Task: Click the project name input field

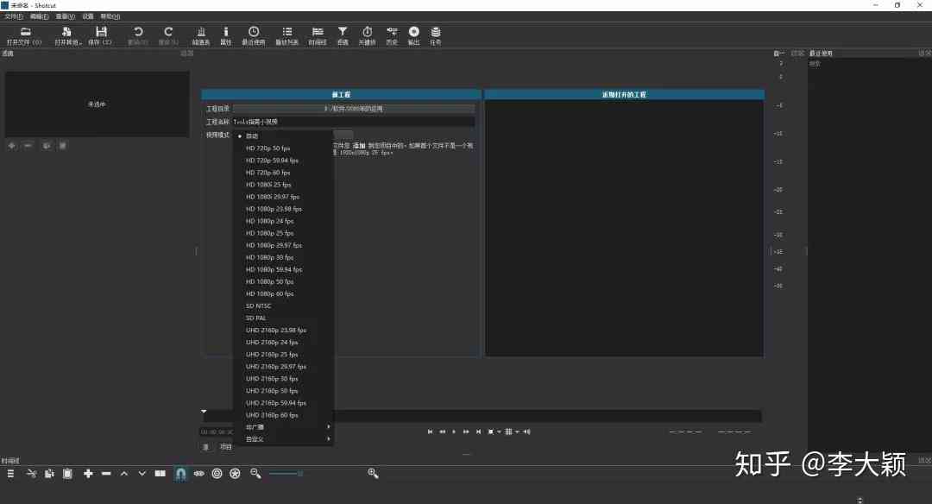Action: click(x=354, y=122)
